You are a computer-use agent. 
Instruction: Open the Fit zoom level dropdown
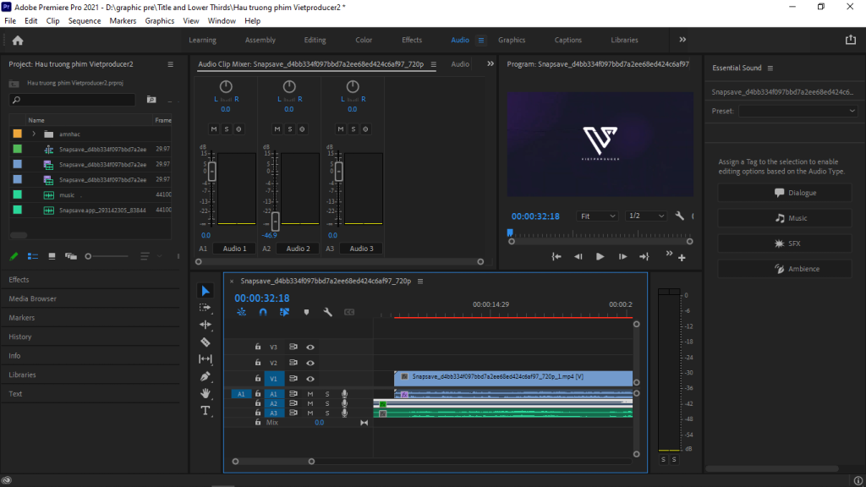pos(598,216)
